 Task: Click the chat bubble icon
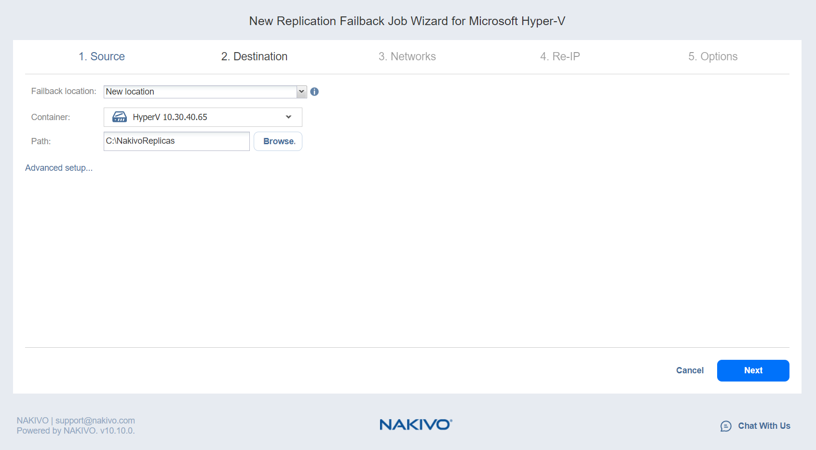726,426
